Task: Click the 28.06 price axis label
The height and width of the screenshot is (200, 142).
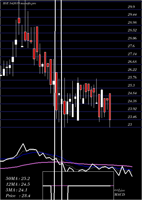Action: pyautogui.click(x=132, y=38)
